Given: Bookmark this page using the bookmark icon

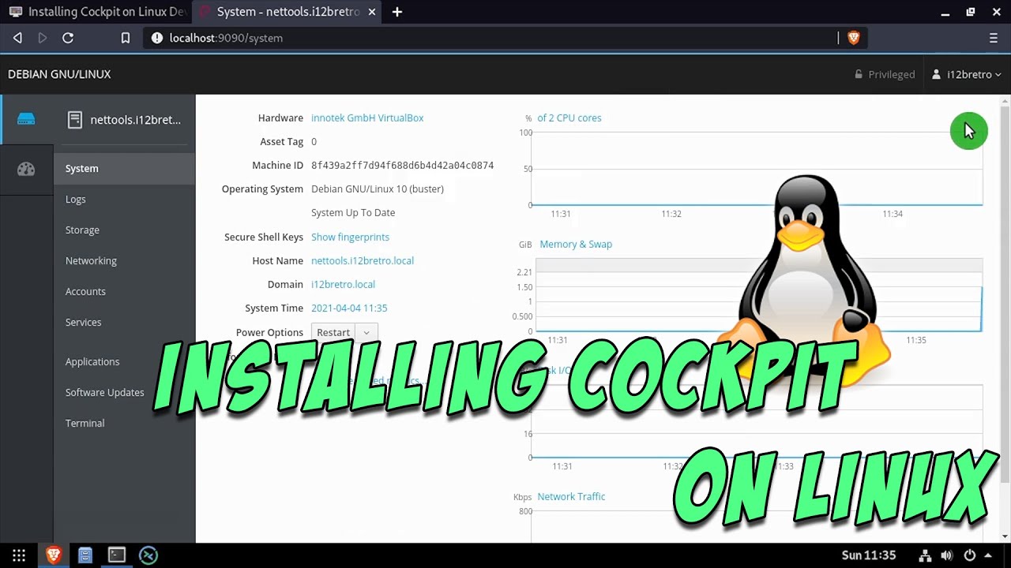Looking at the screenshot, I should [x=125, y=38].
